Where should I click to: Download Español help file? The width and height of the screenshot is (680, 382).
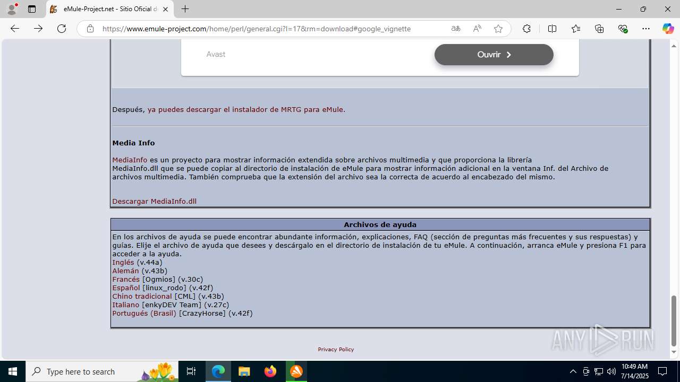point(126,288)
